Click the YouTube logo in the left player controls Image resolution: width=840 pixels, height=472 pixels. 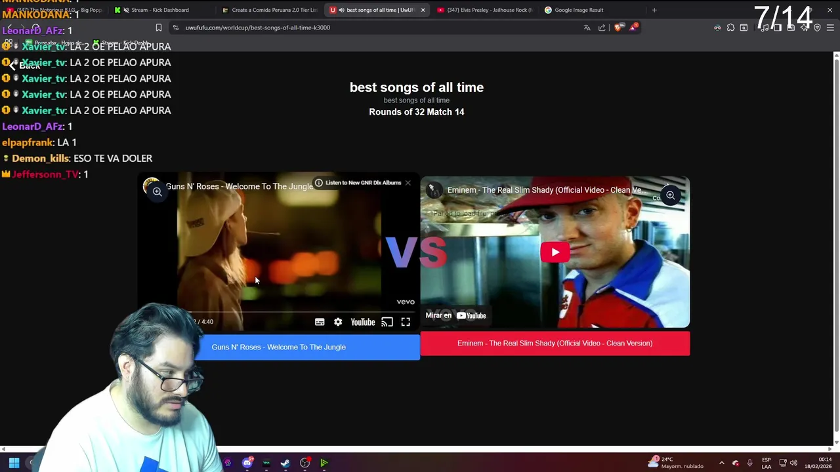coord(363,322)
